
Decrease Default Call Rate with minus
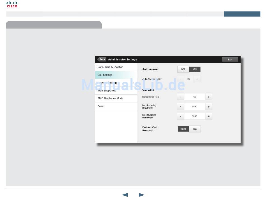click(x=180, y=97)
